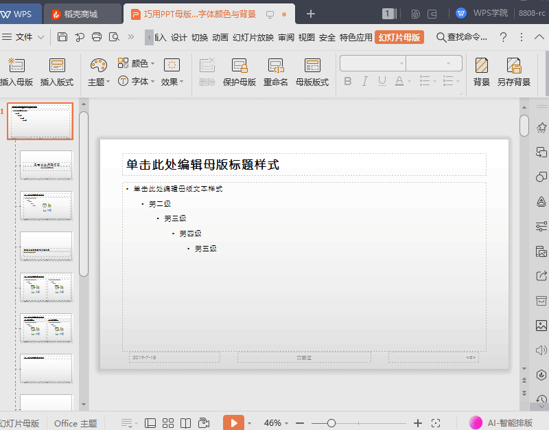
Task: Click the speaker audio icon in right sidebar
Action: coord(541,350)
